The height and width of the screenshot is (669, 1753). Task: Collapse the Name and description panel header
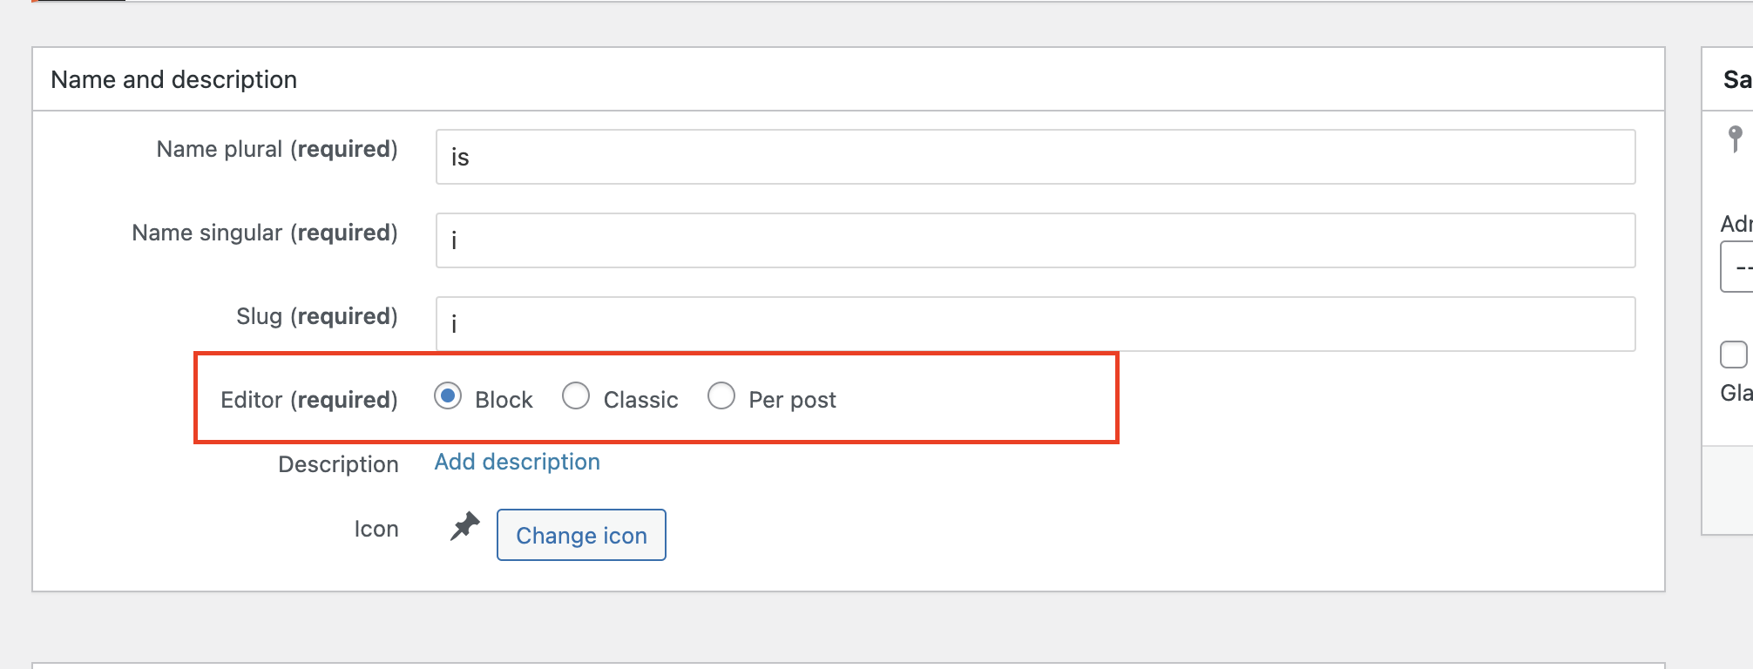click(849, 79)
